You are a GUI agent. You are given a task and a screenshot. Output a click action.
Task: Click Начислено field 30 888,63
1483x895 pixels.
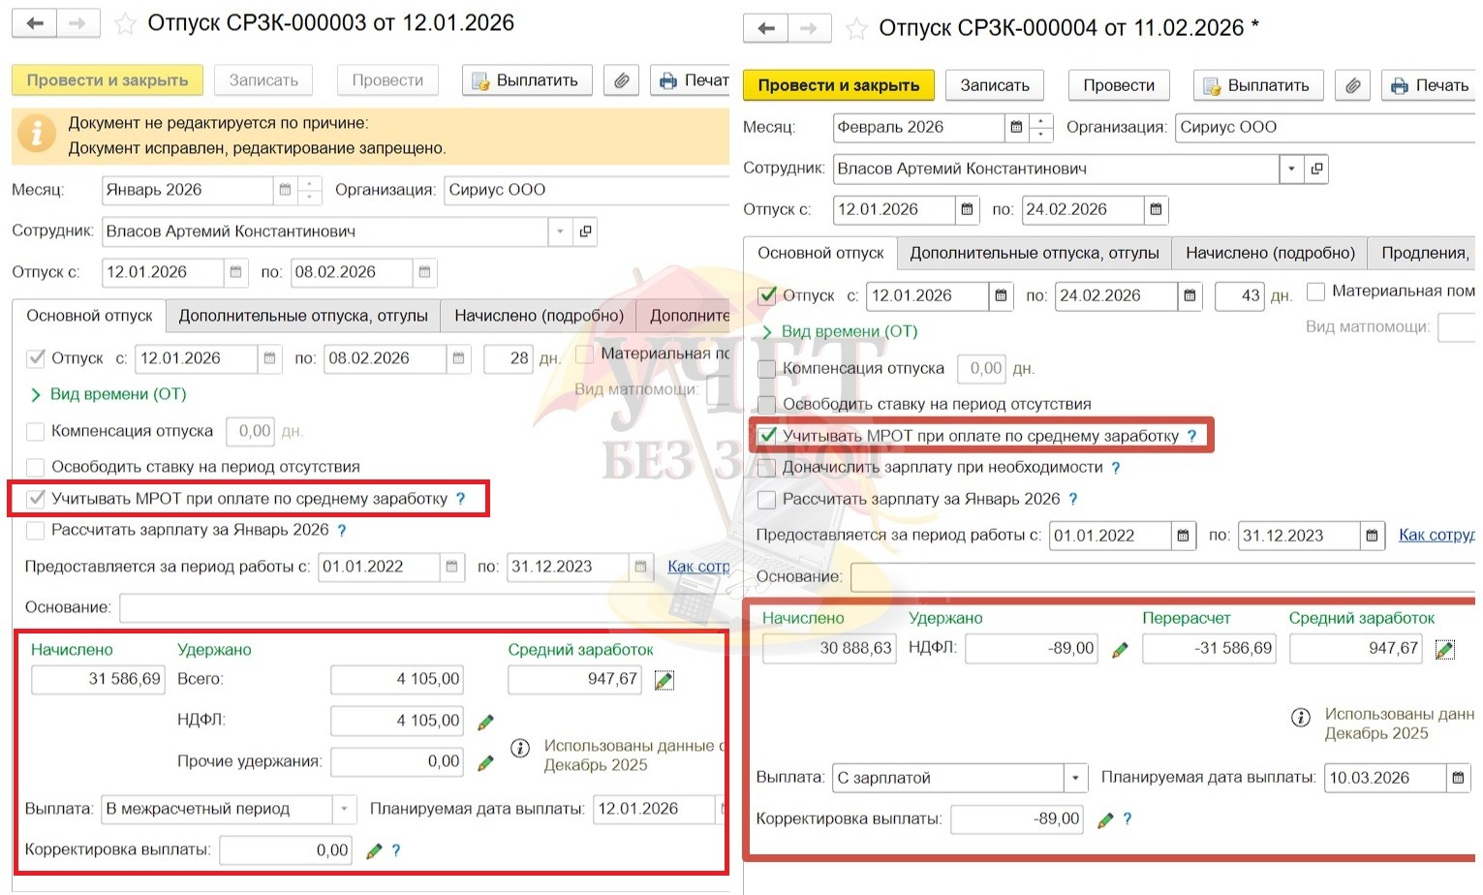(829, 649)
